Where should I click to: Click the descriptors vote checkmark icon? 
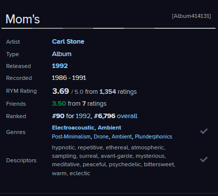pyautogui.click(x=204, y=159)
